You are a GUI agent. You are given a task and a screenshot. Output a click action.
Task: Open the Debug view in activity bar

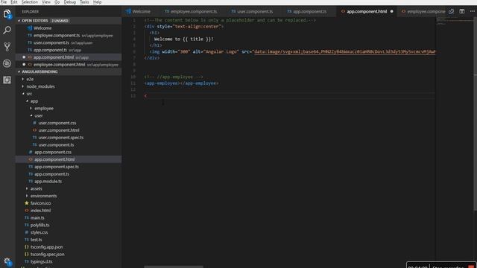pos(7,63)
